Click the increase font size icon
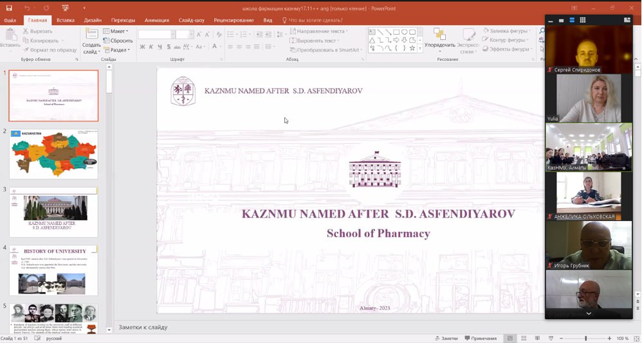 pyautogui.click(x=199, y=35)
